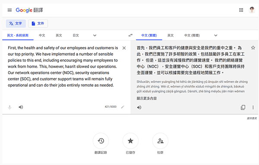Open the pencil handwriting input tool
The image size is (259, 165).
[123, 107]
